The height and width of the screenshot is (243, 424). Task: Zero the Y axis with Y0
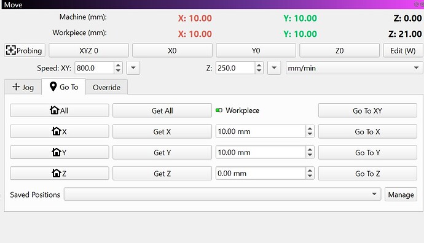point(256,50)
